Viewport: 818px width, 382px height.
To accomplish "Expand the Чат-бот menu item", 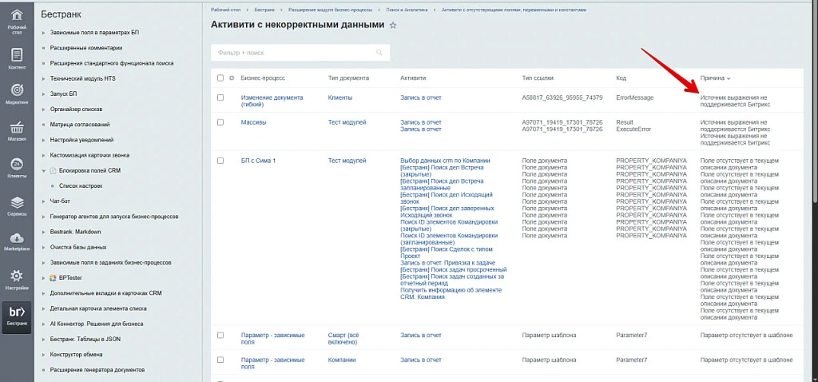I will [x=43, y=201].
